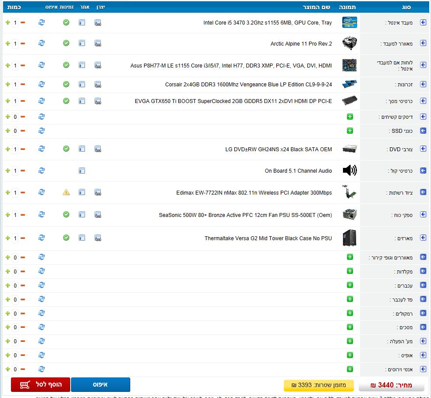Open site page icon for Asus P8H77-M motherboard
431x398 pixels.
pyautogui.click(x=82, y=65)
